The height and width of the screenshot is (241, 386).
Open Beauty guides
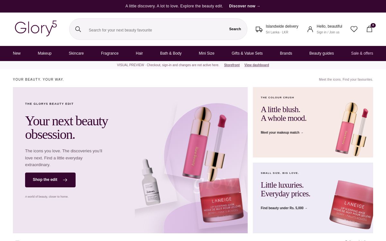322,53
